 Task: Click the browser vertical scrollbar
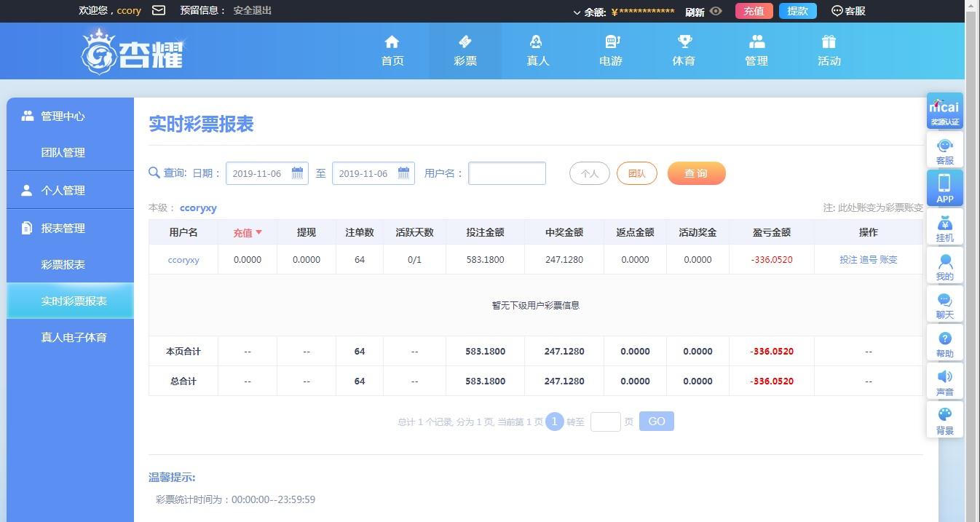tap(972, 261)
